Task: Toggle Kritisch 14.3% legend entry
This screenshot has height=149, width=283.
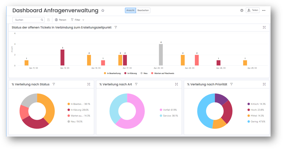Action: pyautogui.click(x=256, y=104)
